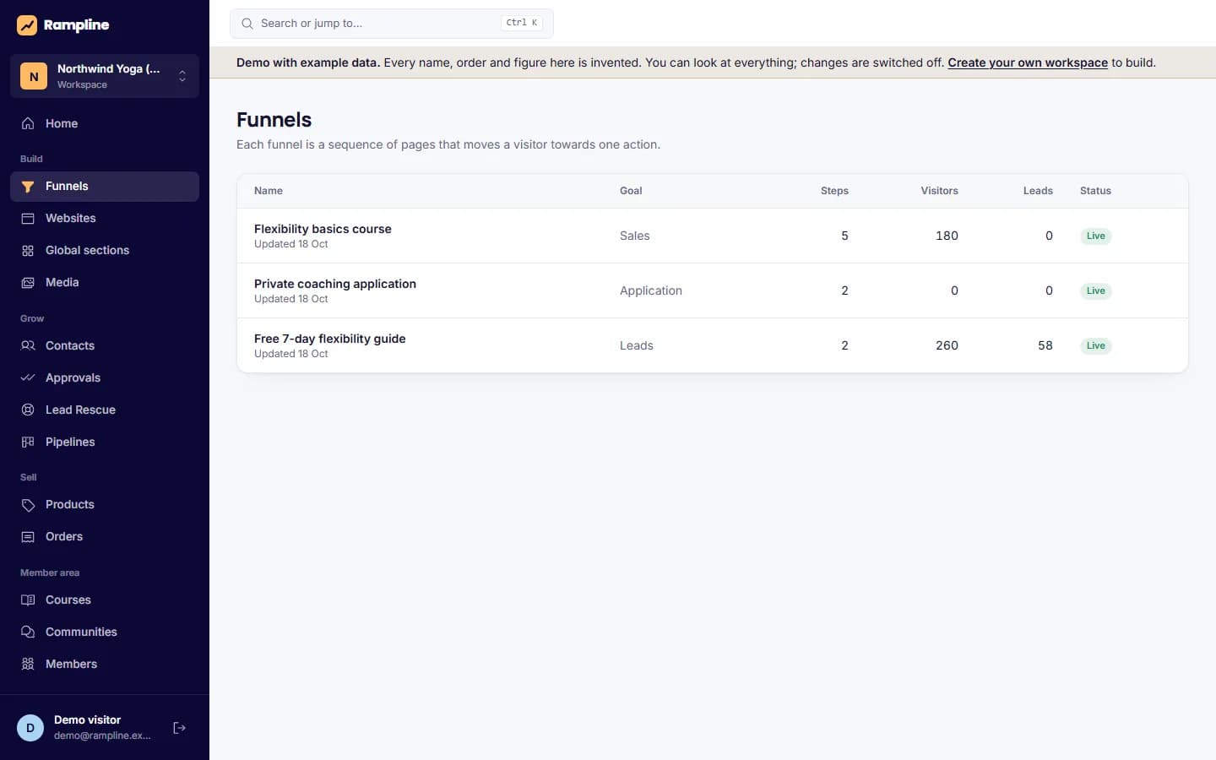This screenshot has width=1216, height=760.
Task: Open the Create your own workspace link
Action: coord(1028,62)
